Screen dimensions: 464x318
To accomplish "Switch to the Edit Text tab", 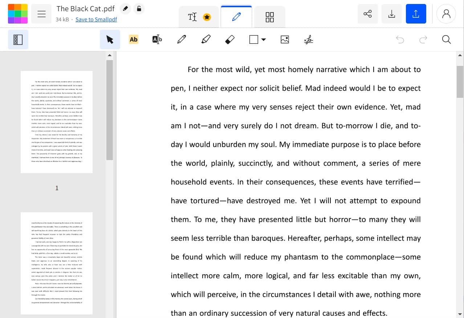I will (199, 17).
